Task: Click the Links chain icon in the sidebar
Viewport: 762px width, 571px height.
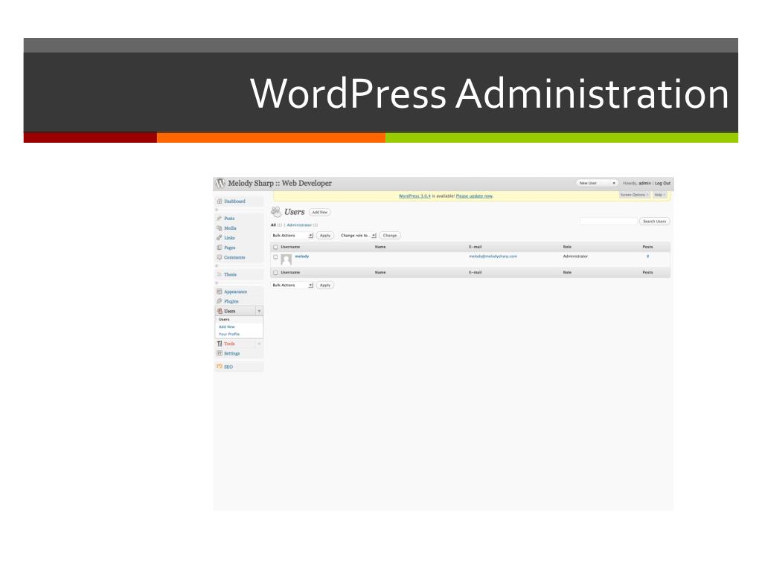Action: (x=220, y=238)
